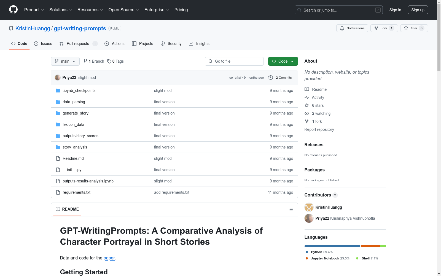Click the eye icon beside 2 watching
This screenshot has width=441, height=276.
[307, 113]
